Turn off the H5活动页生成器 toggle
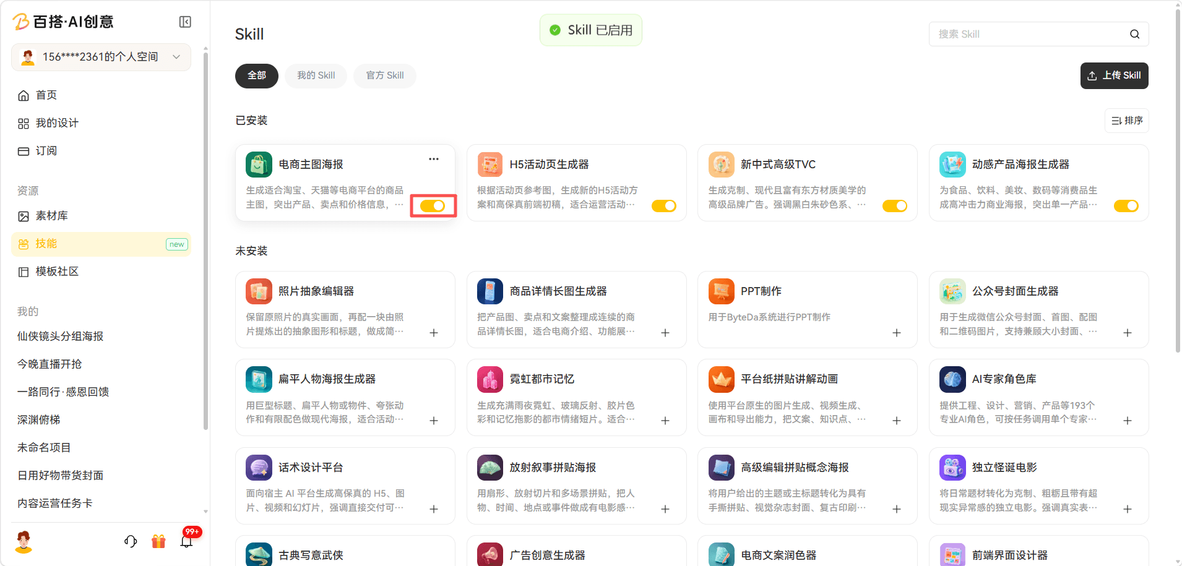1182x566 pixels. (664, 206)
